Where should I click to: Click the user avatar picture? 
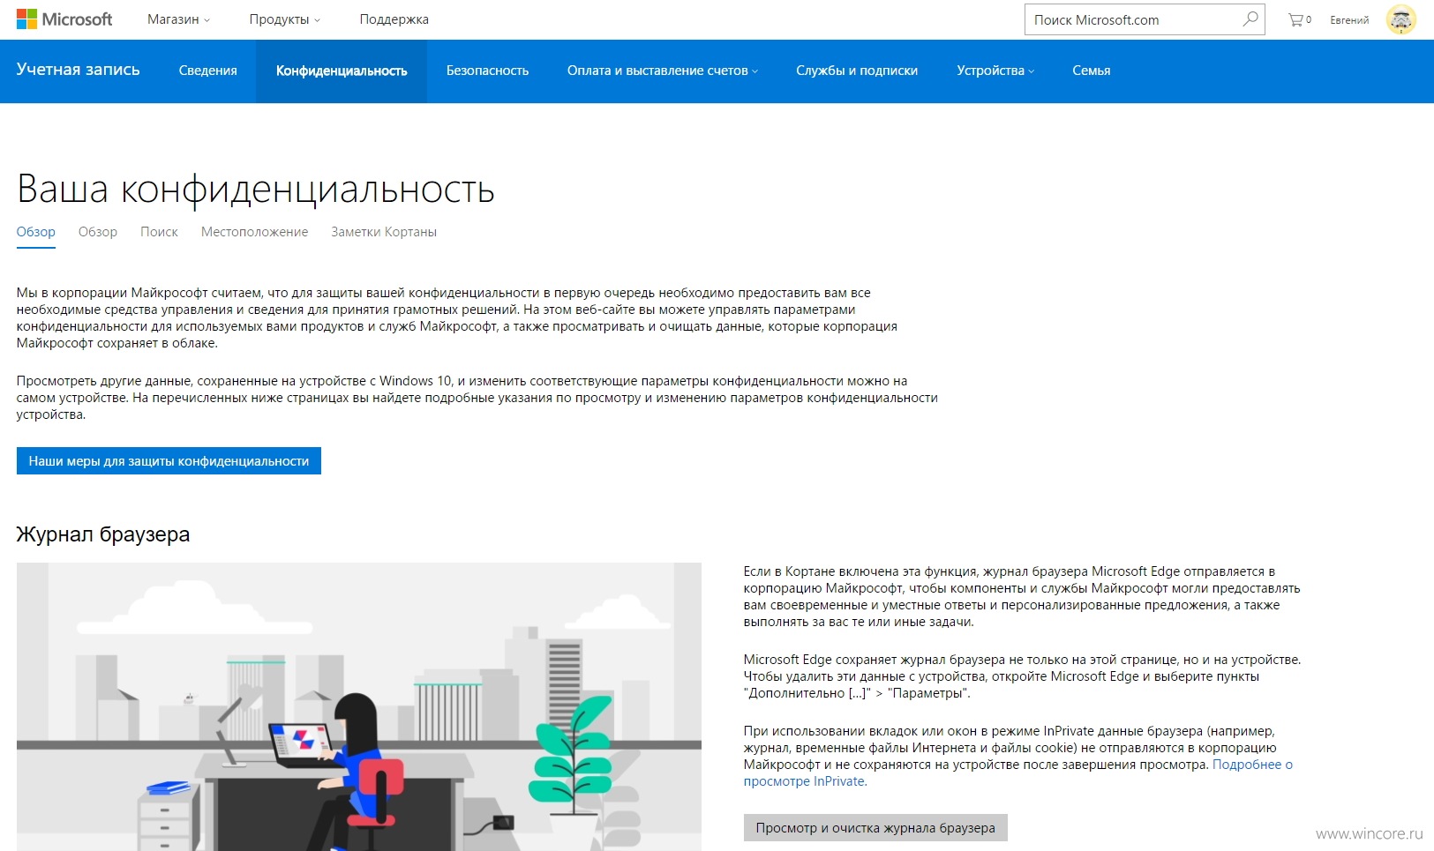tap(1400, 19)
